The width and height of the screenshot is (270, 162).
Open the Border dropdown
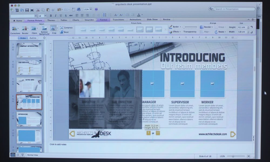(x=175, y=27)
